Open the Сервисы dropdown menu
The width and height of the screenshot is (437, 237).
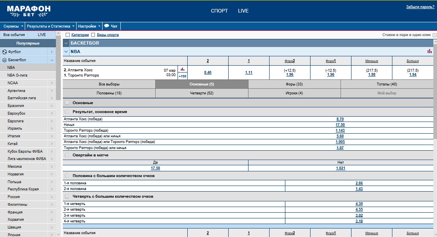pos(13,26)
